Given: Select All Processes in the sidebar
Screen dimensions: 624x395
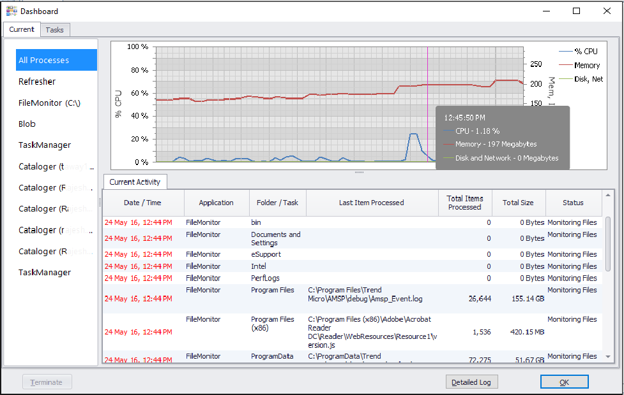Looking at the screenshot, I should coord(56,60).
